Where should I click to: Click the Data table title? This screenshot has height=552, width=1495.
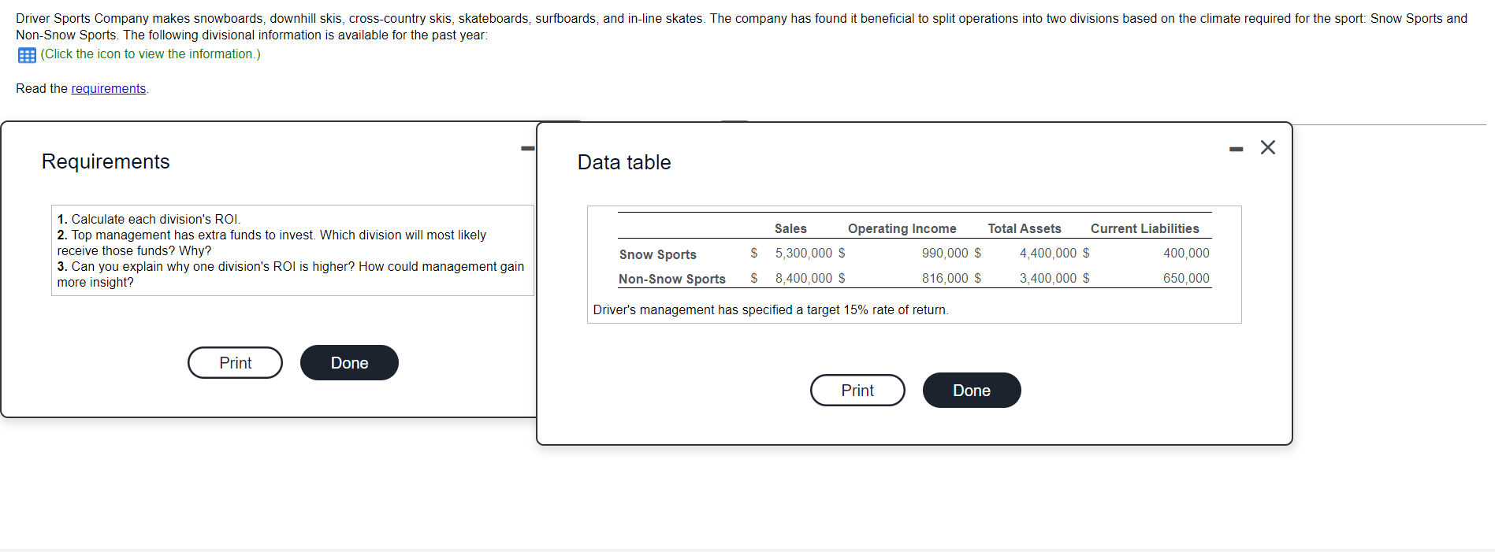point(624,162)
